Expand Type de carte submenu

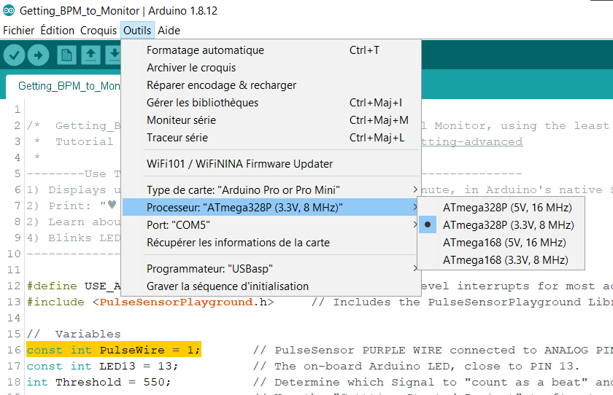[271, 190]
